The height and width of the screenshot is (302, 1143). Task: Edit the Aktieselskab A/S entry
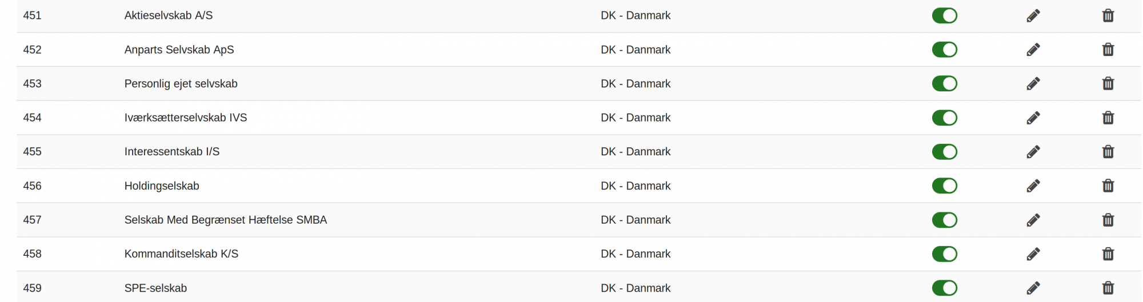(1033, 15)
